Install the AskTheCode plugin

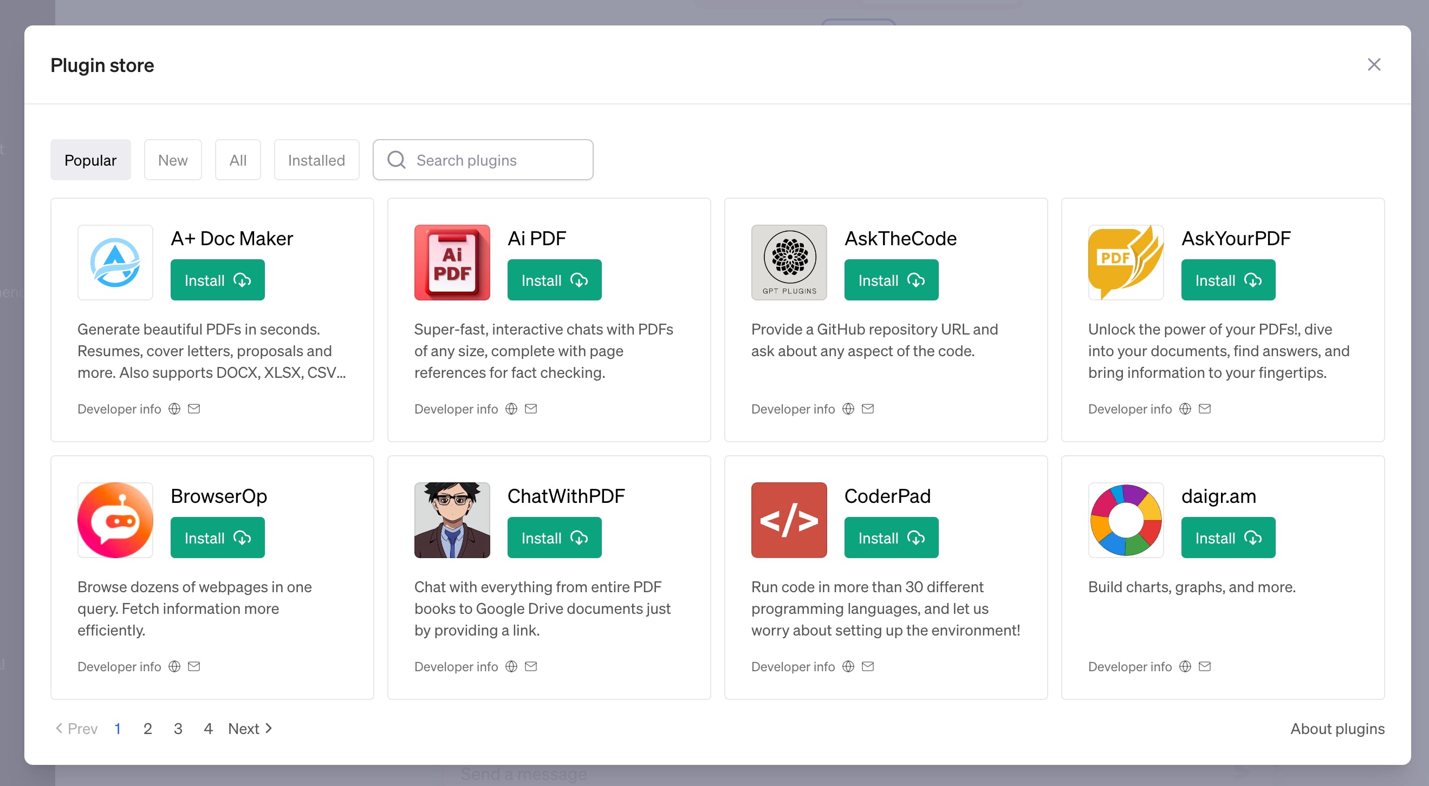(x=891, y=280)
